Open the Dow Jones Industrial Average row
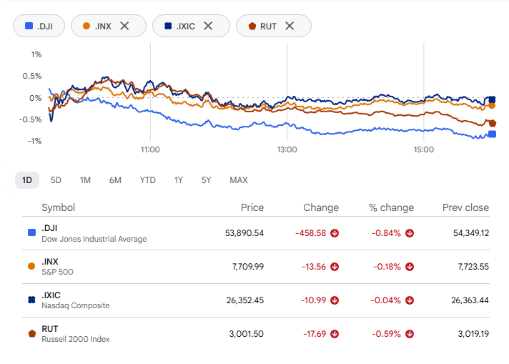This screenshot has width=509, height=364. click(256, 233)
